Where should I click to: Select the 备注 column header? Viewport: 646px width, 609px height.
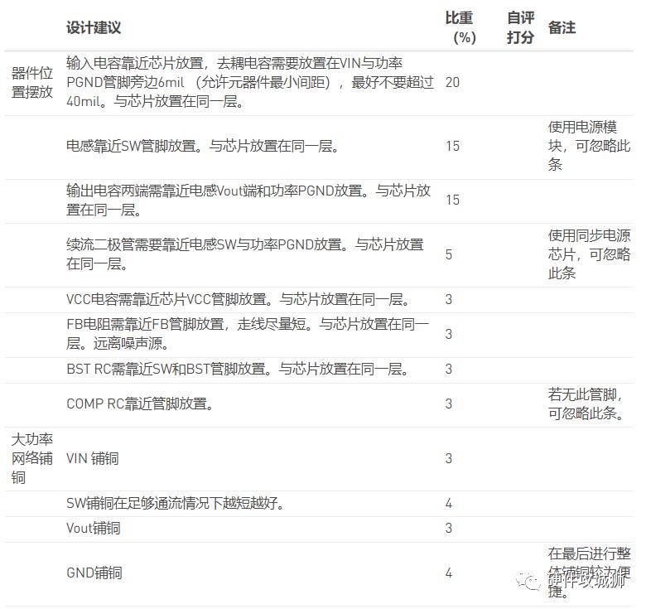[562, 27]
